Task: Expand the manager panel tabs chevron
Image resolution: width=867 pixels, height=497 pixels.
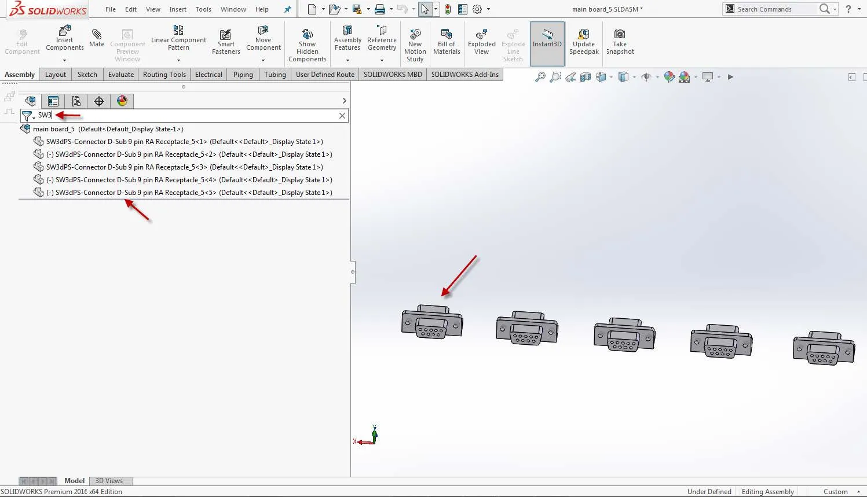Action: 344,101
